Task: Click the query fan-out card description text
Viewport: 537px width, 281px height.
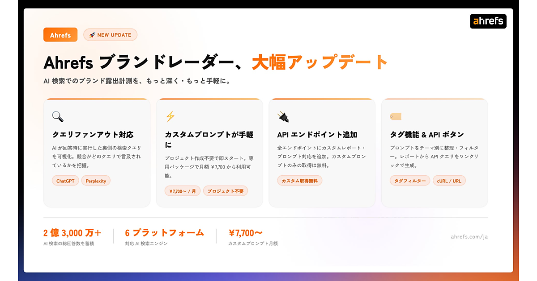Action: pos(97,157)
